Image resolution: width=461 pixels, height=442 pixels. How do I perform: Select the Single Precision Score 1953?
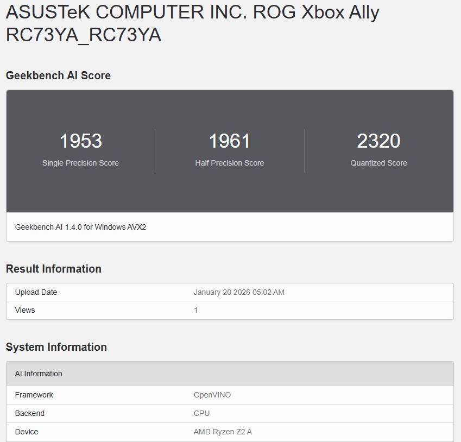[x=80, y=141]
